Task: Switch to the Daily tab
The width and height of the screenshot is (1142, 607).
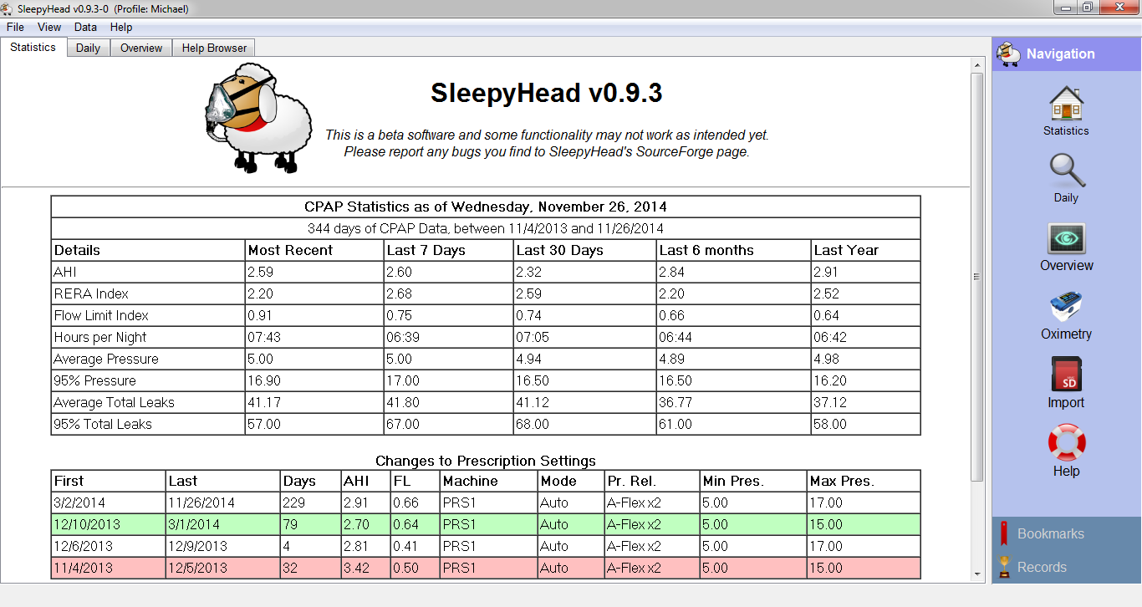Action: [88, 48]
